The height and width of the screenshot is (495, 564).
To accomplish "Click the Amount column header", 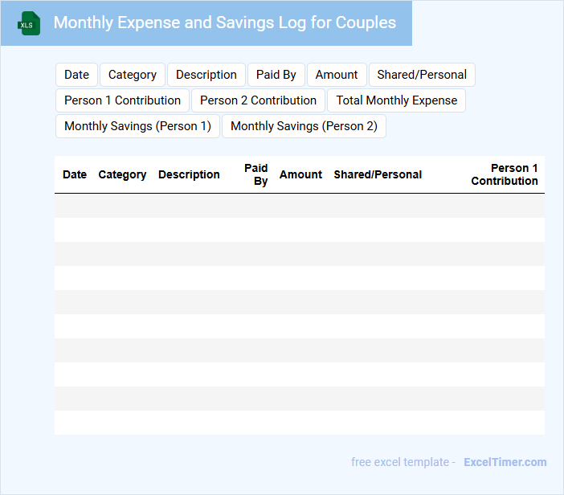I will [x=300, y=174].
